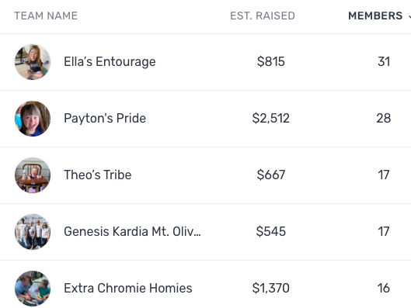Open Genesis Kardia Mt. Olive team avatar
Screen dimensions: 411x308
pyautogui.click(x=33, y=232)
